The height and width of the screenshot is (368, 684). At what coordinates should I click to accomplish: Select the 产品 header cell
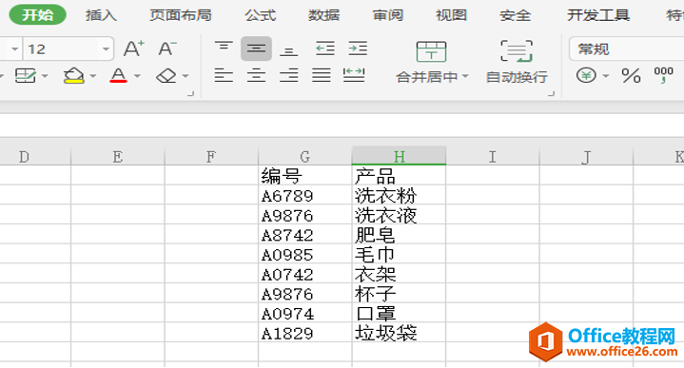[x=399, y=176]
